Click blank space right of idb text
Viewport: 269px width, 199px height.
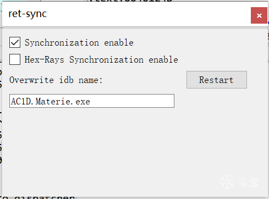tap(132, 101)
